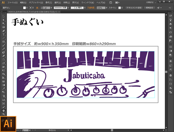Click the horizontal scrollbar thumb
The image size is (174, 132).
(x=112, y=130)
